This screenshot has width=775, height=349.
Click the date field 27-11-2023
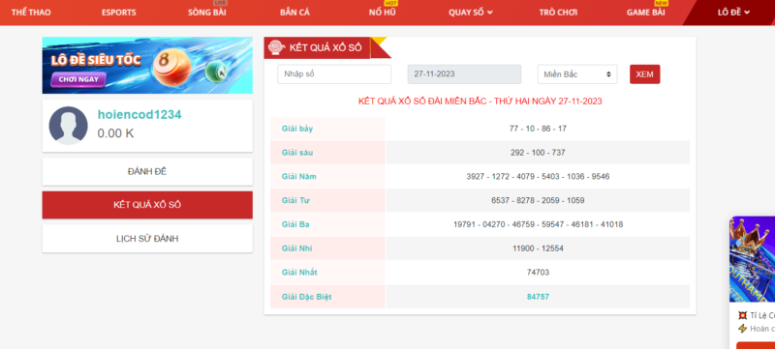point(464,74)
